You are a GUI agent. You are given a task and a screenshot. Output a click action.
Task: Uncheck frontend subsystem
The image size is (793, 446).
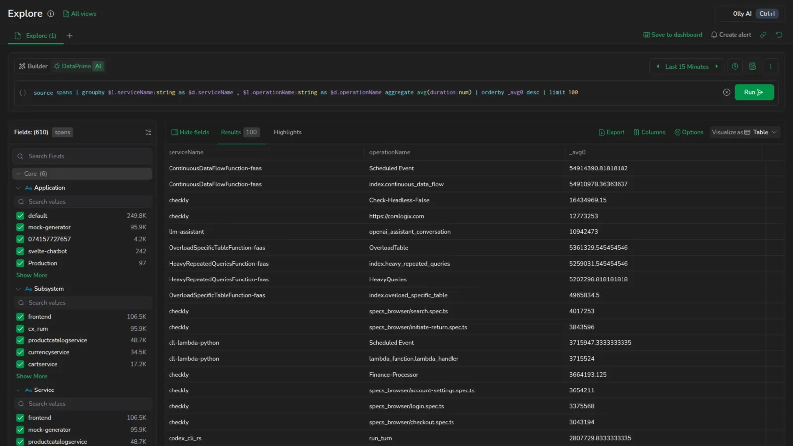20,317
